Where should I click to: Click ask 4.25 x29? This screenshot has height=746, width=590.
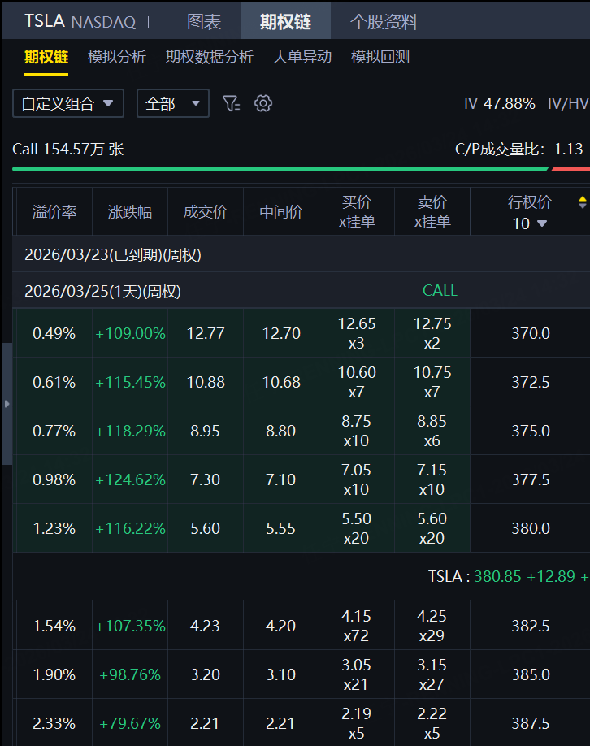click(432, 626)
